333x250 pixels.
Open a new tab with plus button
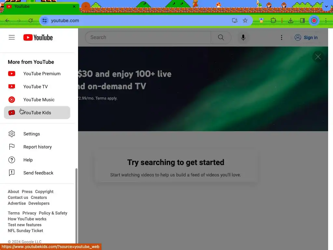(x=86, y=7)
